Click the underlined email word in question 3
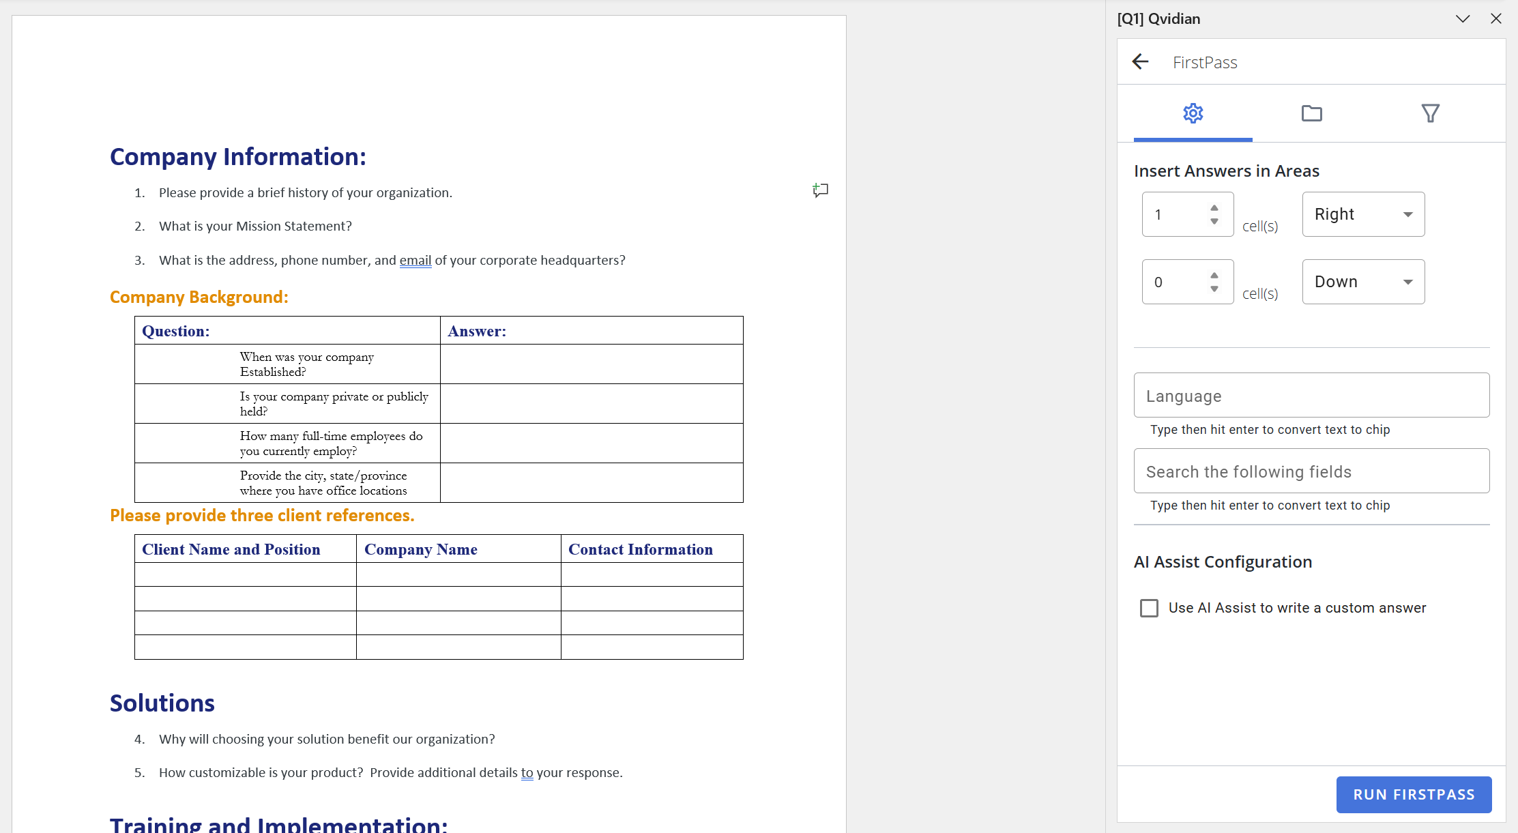Image resolution: width=1518 pixels, height=833 pixels. click(x=415, y=261)
